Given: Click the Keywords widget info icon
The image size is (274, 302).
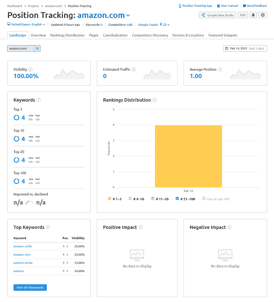Looking at the screenshot, I should coord(38,100).
